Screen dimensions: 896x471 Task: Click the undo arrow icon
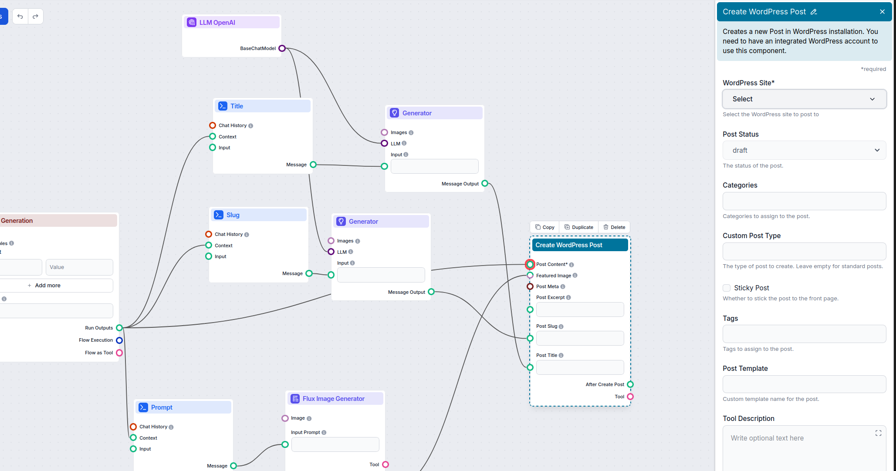pyautogui.click(x=20, y=17)
